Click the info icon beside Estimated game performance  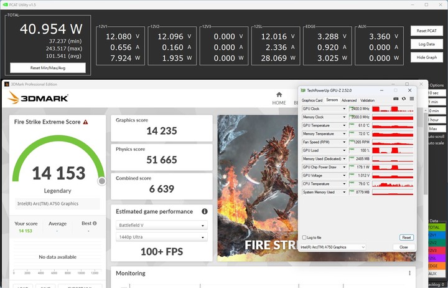pos(205,211)
